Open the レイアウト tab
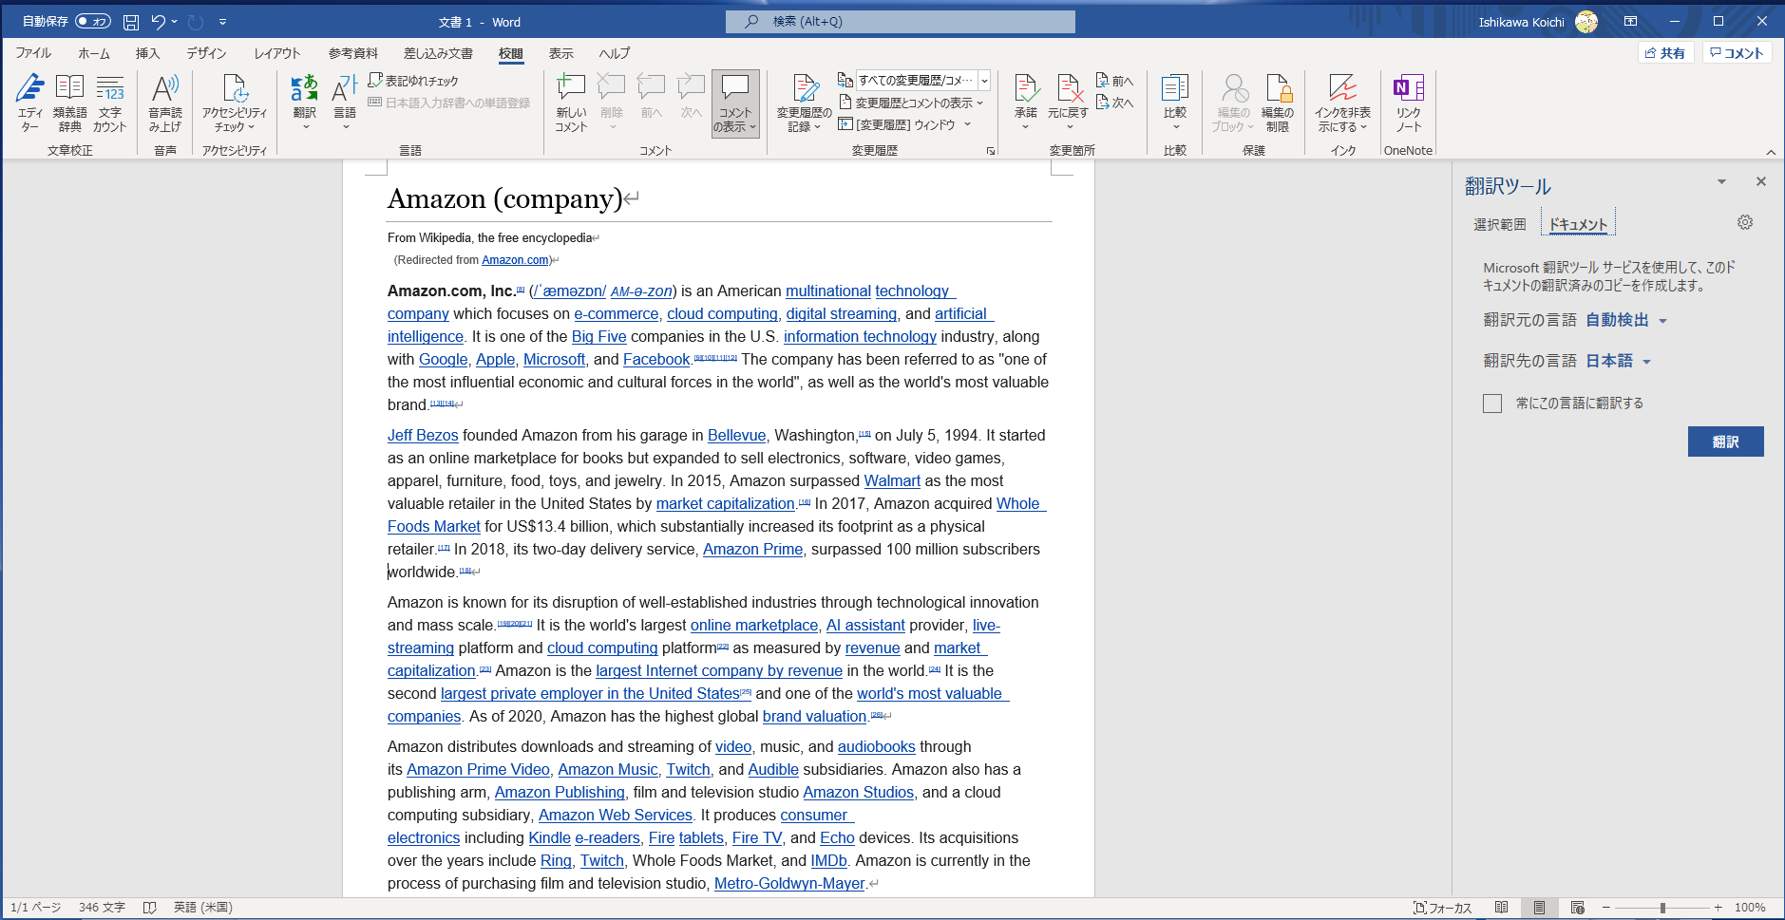 (x=277, y=53)
